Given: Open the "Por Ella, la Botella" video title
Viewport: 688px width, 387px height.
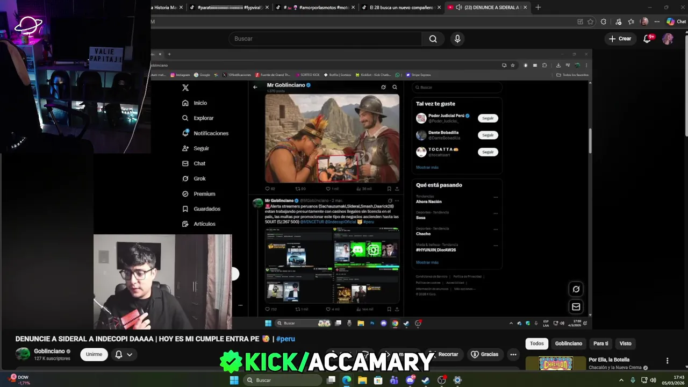Looking at the screenshot, I should pyautogui.click(x=609, y=360).
